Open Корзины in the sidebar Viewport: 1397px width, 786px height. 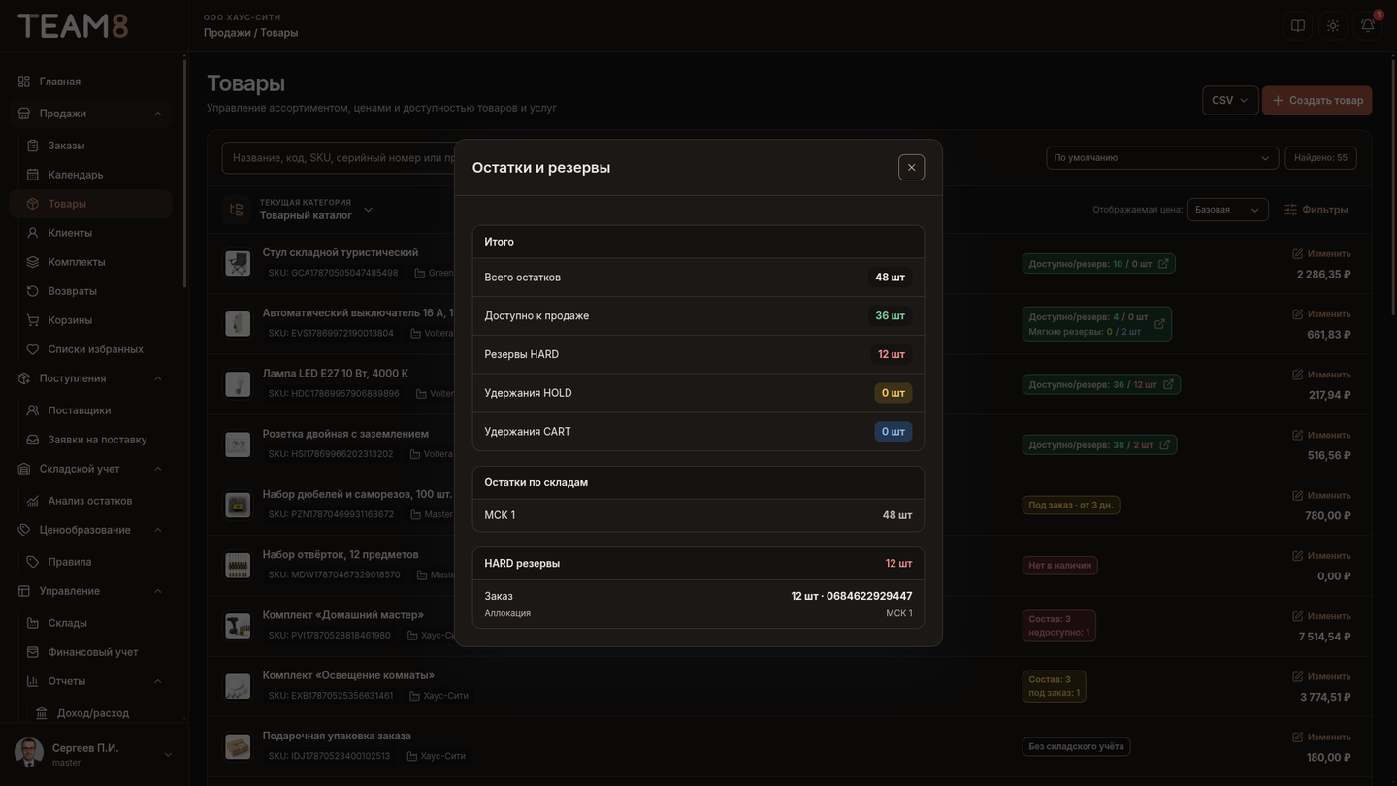click(x=91, y=320)
